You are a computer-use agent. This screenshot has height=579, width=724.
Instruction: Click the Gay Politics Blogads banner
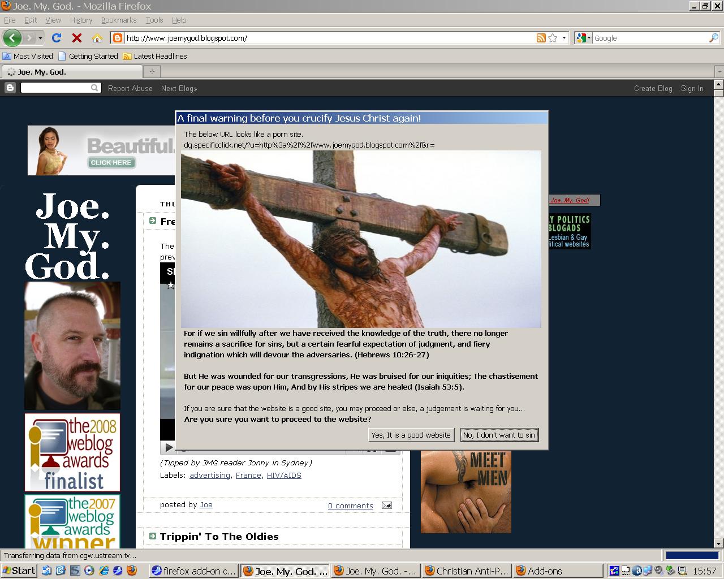570,231
